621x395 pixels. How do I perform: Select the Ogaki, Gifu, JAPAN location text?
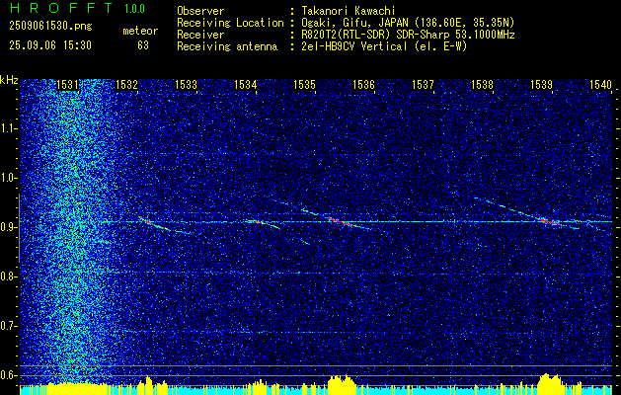click(x=408, y=23)
